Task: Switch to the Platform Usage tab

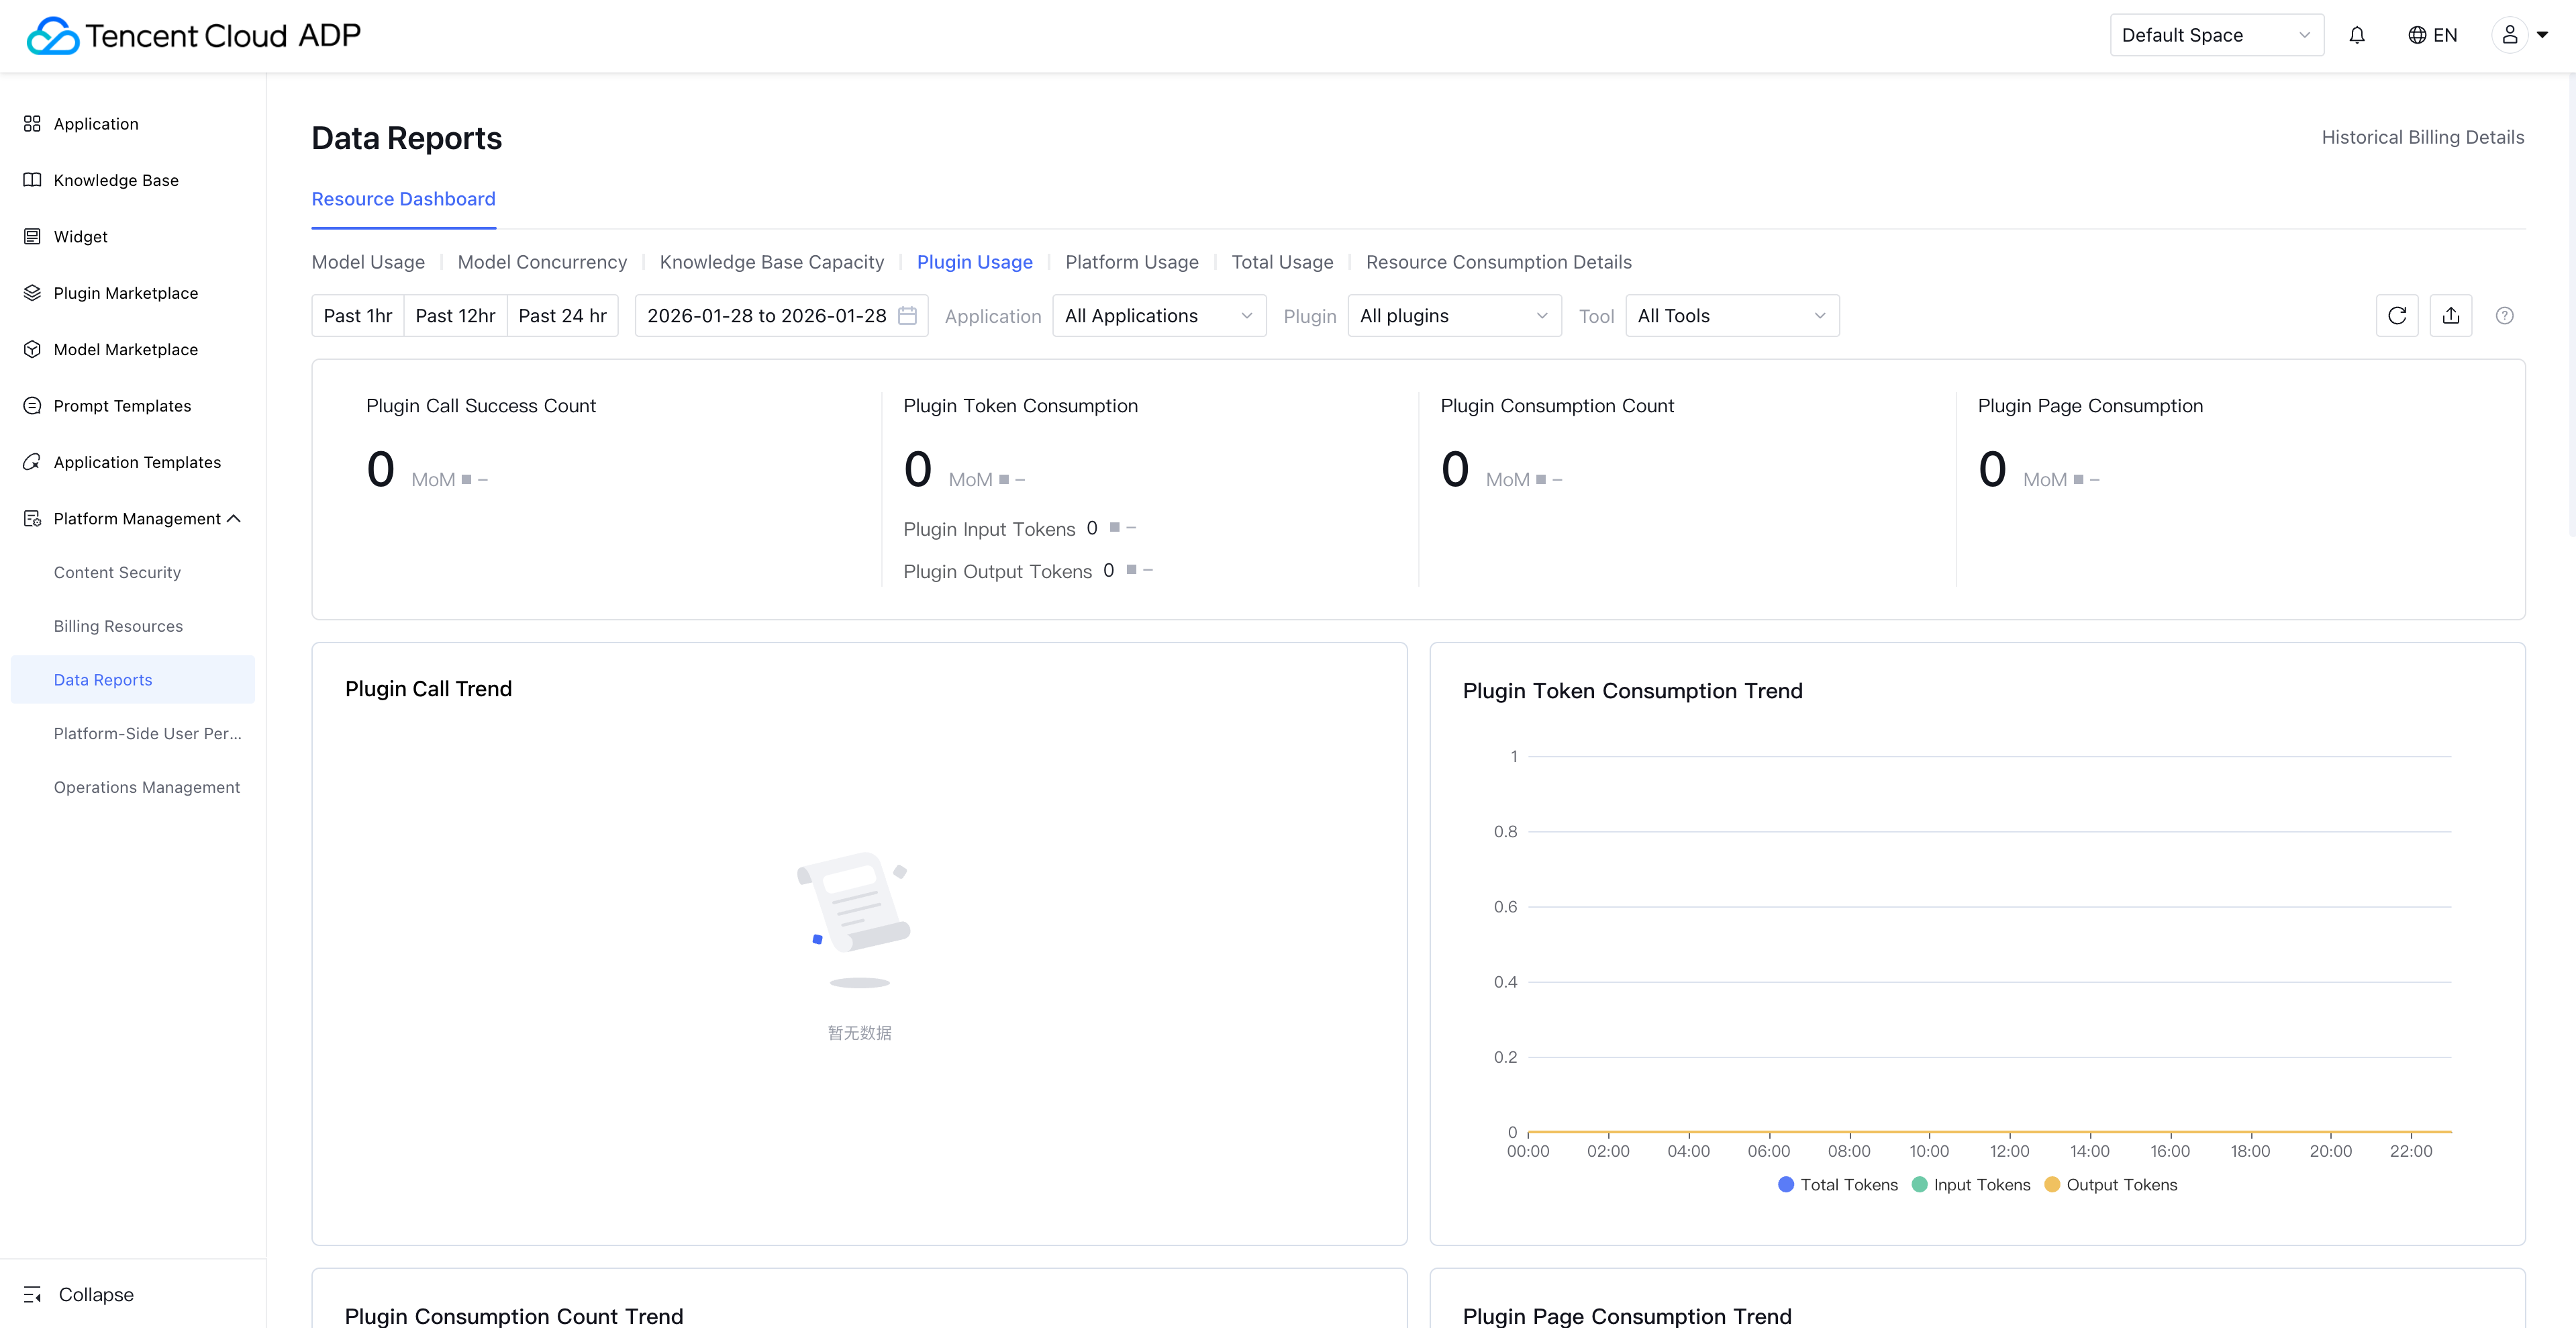Action: click(1131, 262)
